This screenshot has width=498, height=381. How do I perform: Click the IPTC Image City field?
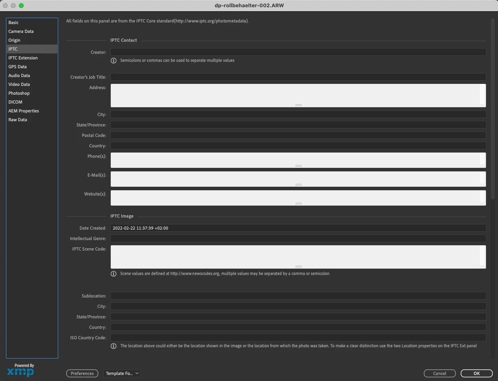click(x=298, y=306)
